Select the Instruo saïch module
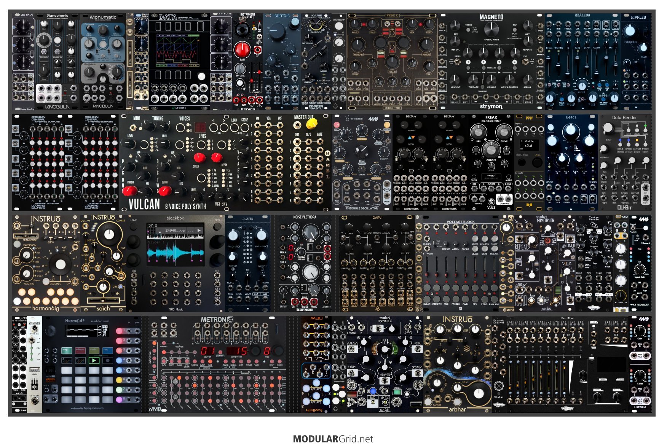Image resolution: width=667 pixels, height=447 pixels. [x=103, y=264]
